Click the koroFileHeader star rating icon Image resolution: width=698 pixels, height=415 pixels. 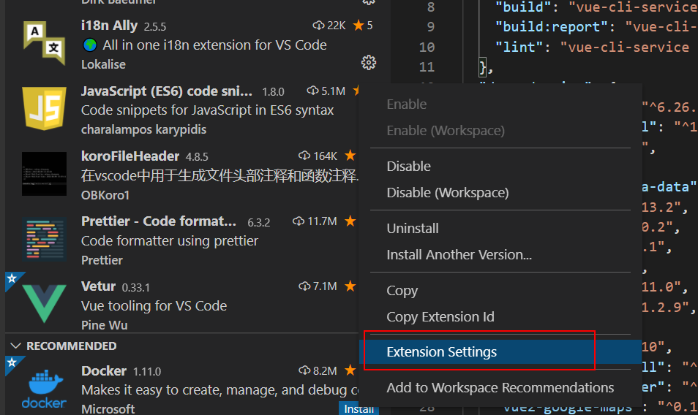350,156
